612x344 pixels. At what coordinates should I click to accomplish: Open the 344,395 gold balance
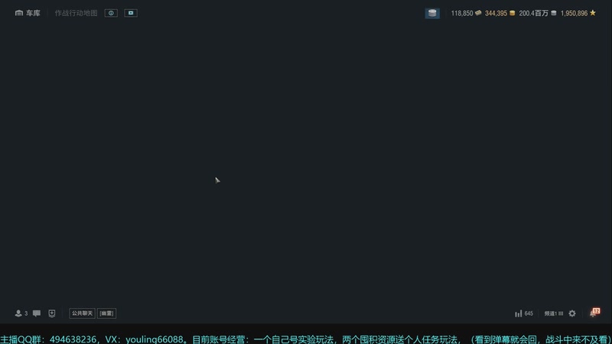500,13
